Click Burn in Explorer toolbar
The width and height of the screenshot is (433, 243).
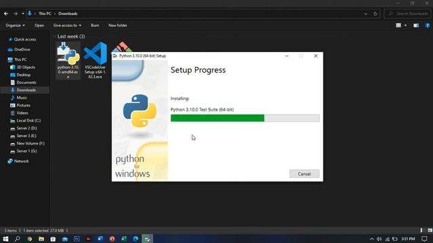pyautogui.click(x=95, y=26)
